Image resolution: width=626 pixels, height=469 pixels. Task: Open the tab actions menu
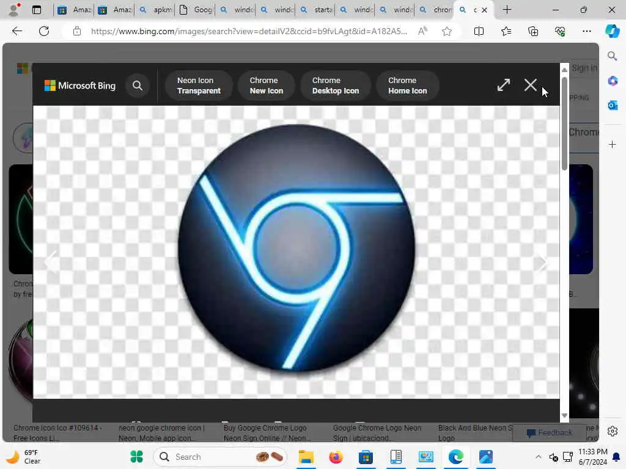[36, 10]
